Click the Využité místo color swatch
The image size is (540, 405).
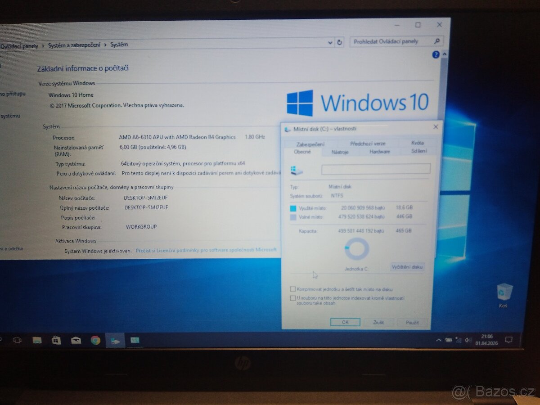click(x=293, y=208)
